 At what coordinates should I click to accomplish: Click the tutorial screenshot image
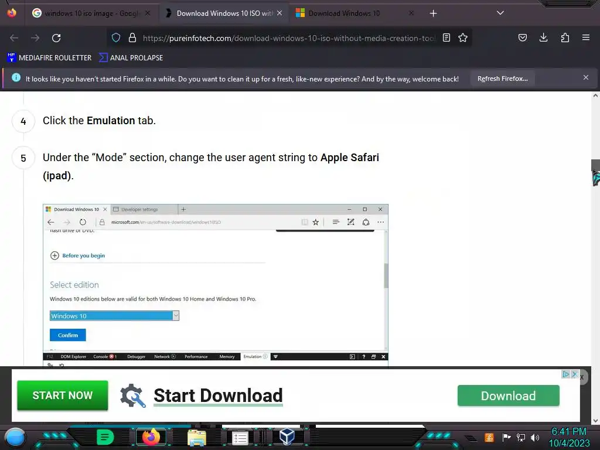(216, 285)
